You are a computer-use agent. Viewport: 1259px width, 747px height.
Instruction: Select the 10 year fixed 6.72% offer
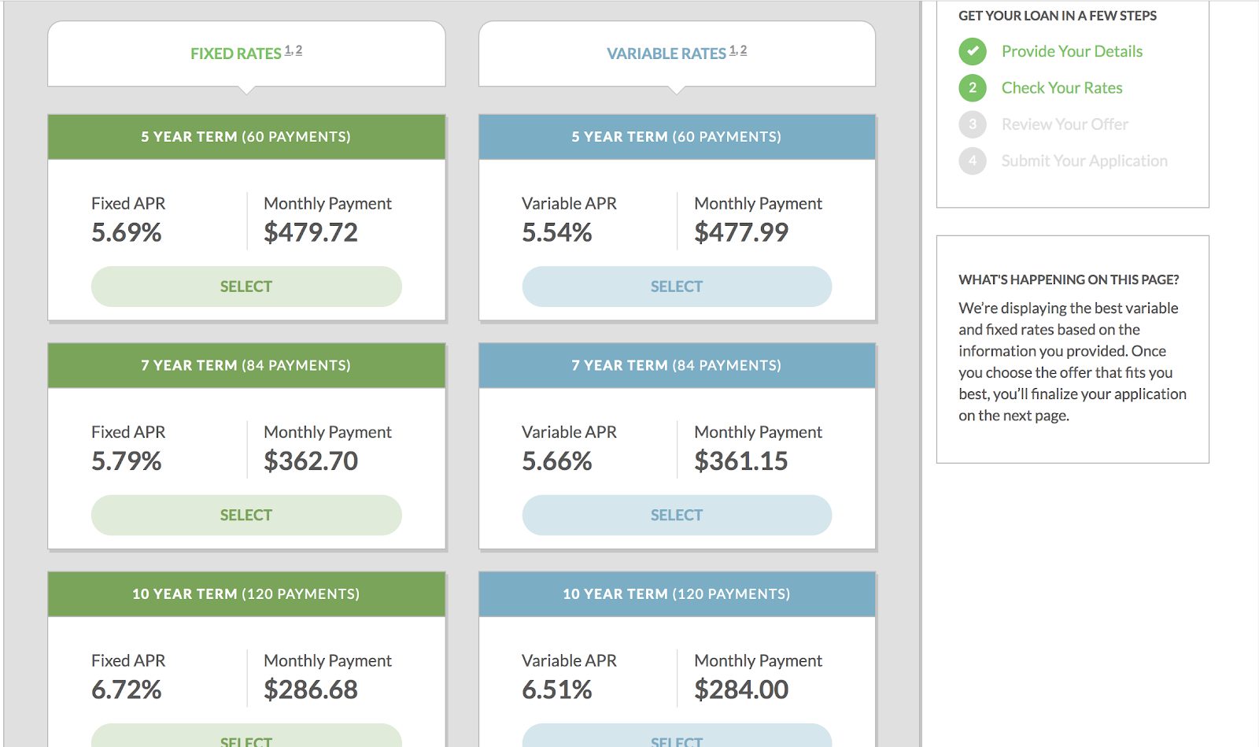pos(246,738)
